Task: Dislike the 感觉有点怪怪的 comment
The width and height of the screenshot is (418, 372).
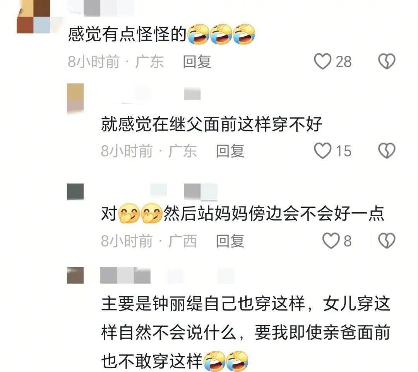Action: pos(387,61)
